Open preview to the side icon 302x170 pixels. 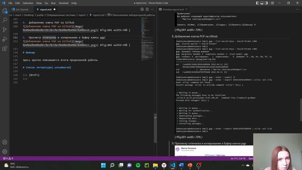coord(142,9)
